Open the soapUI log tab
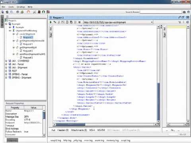This screenshot has width=191, height=143. click(x=56, y=141)
